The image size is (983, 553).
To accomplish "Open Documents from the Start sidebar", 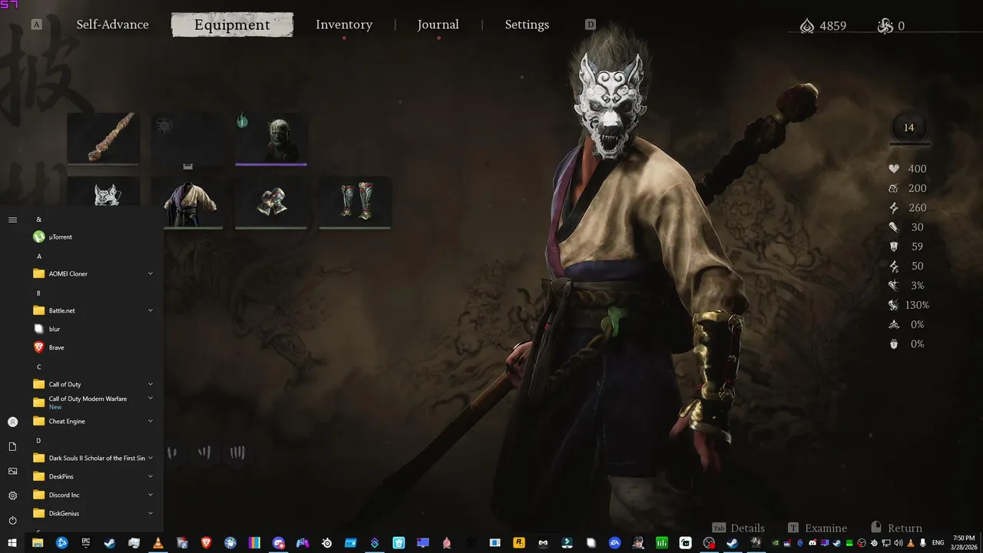I will (12, 446).
